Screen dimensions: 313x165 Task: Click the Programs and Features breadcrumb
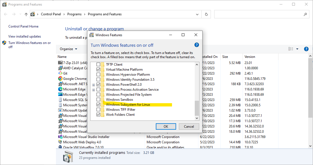coord(105,14)
